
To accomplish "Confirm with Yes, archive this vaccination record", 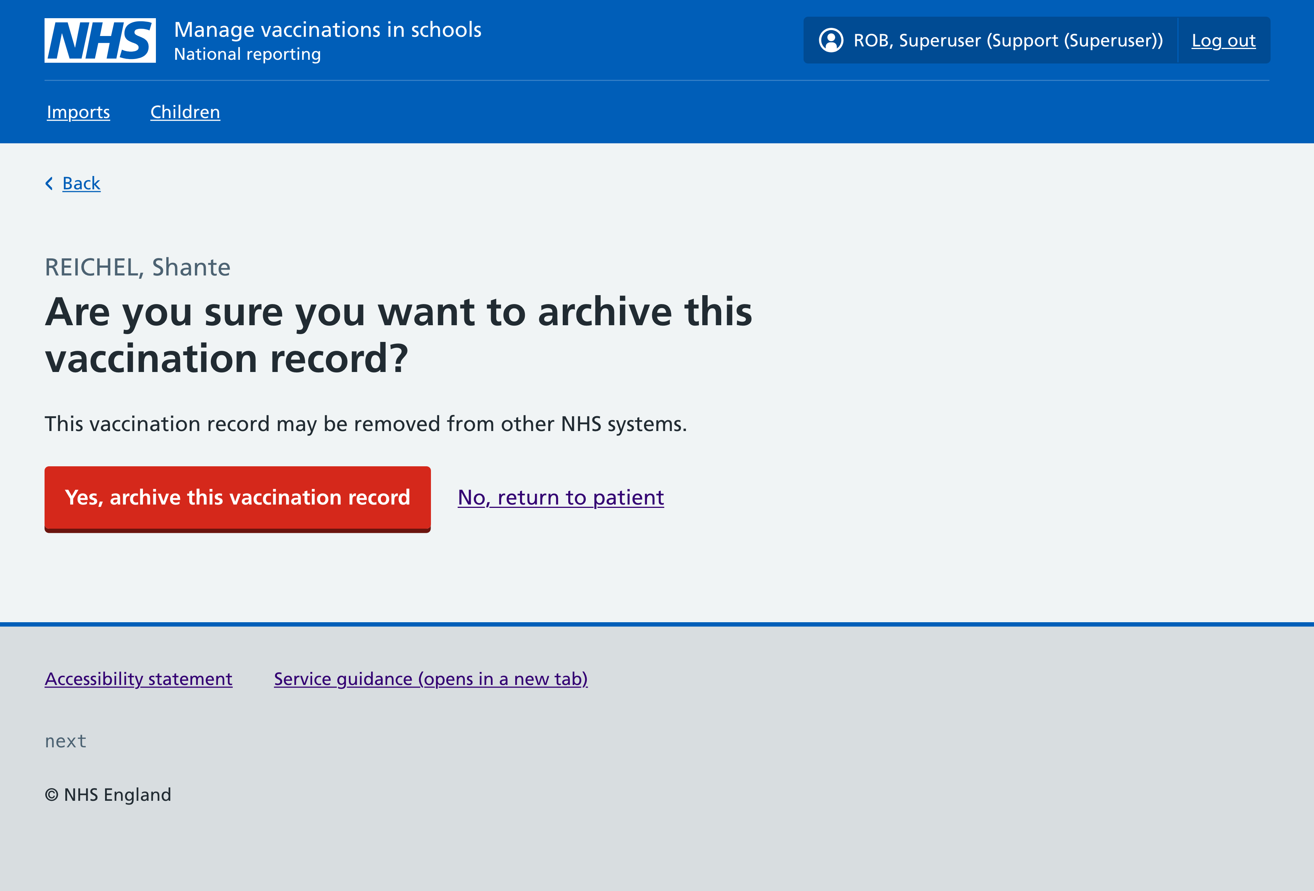I will tap(238, 498).
